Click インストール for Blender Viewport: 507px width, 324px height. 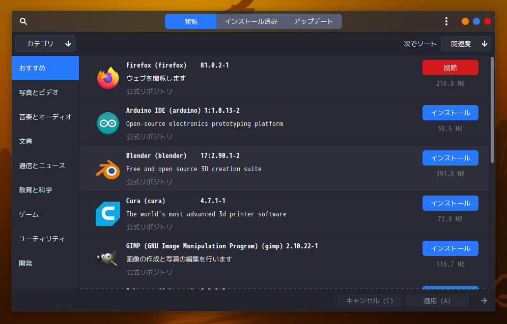450,158
